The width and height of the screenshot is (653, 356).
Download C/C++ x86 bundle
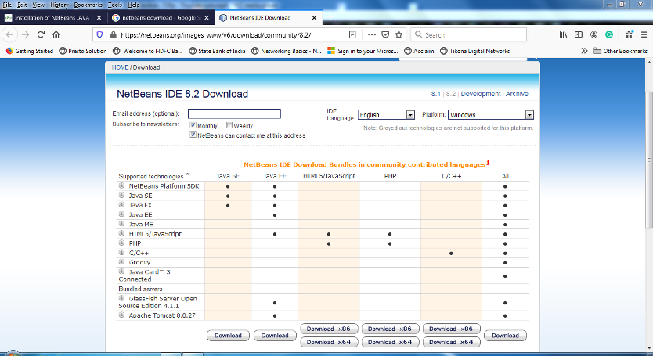tap(451, 329)
